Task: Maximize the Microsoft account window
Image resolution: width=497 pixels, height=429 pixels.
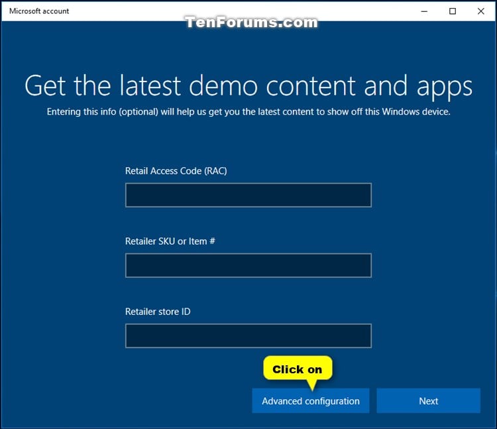Action: click(x=453, y=11)
